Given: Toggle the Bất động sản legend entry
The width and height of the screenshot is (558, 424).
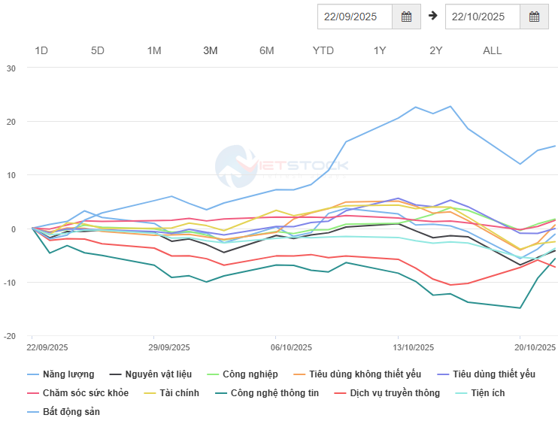Looking at the screenshot, I should (x=71, y=411).
